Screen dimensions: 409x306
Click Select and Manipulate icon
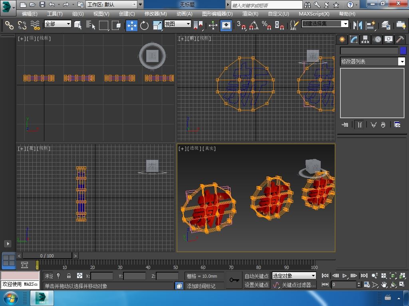(x=213, y=25)
